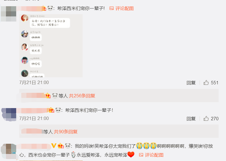Click the crown badge on first commenter

click(x=44, y=8)
